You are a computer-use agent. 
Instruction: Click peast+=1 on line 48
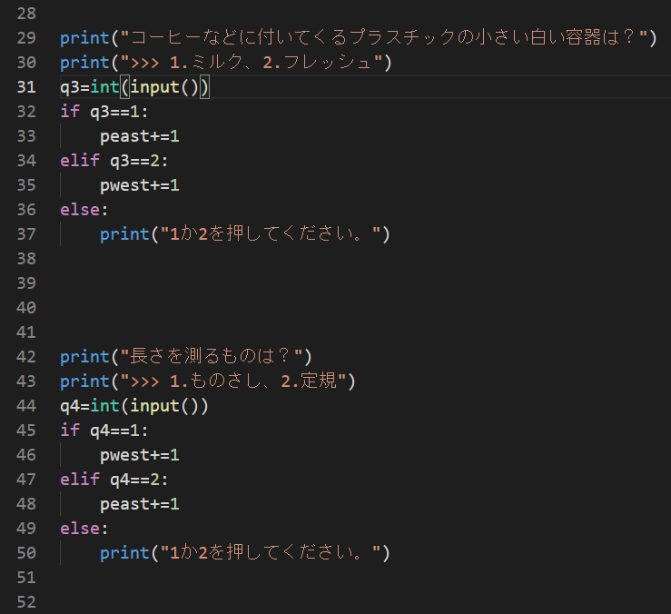[x=140, y=504]
